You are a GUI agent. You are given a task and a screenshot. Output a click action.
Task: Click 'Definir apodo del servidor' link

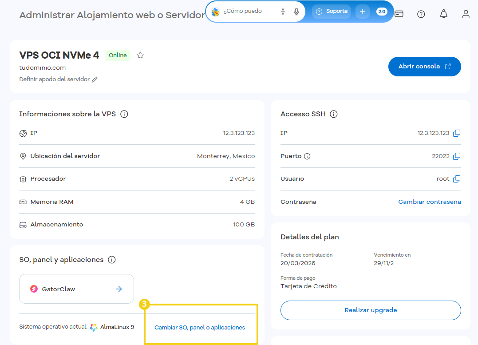54,79
